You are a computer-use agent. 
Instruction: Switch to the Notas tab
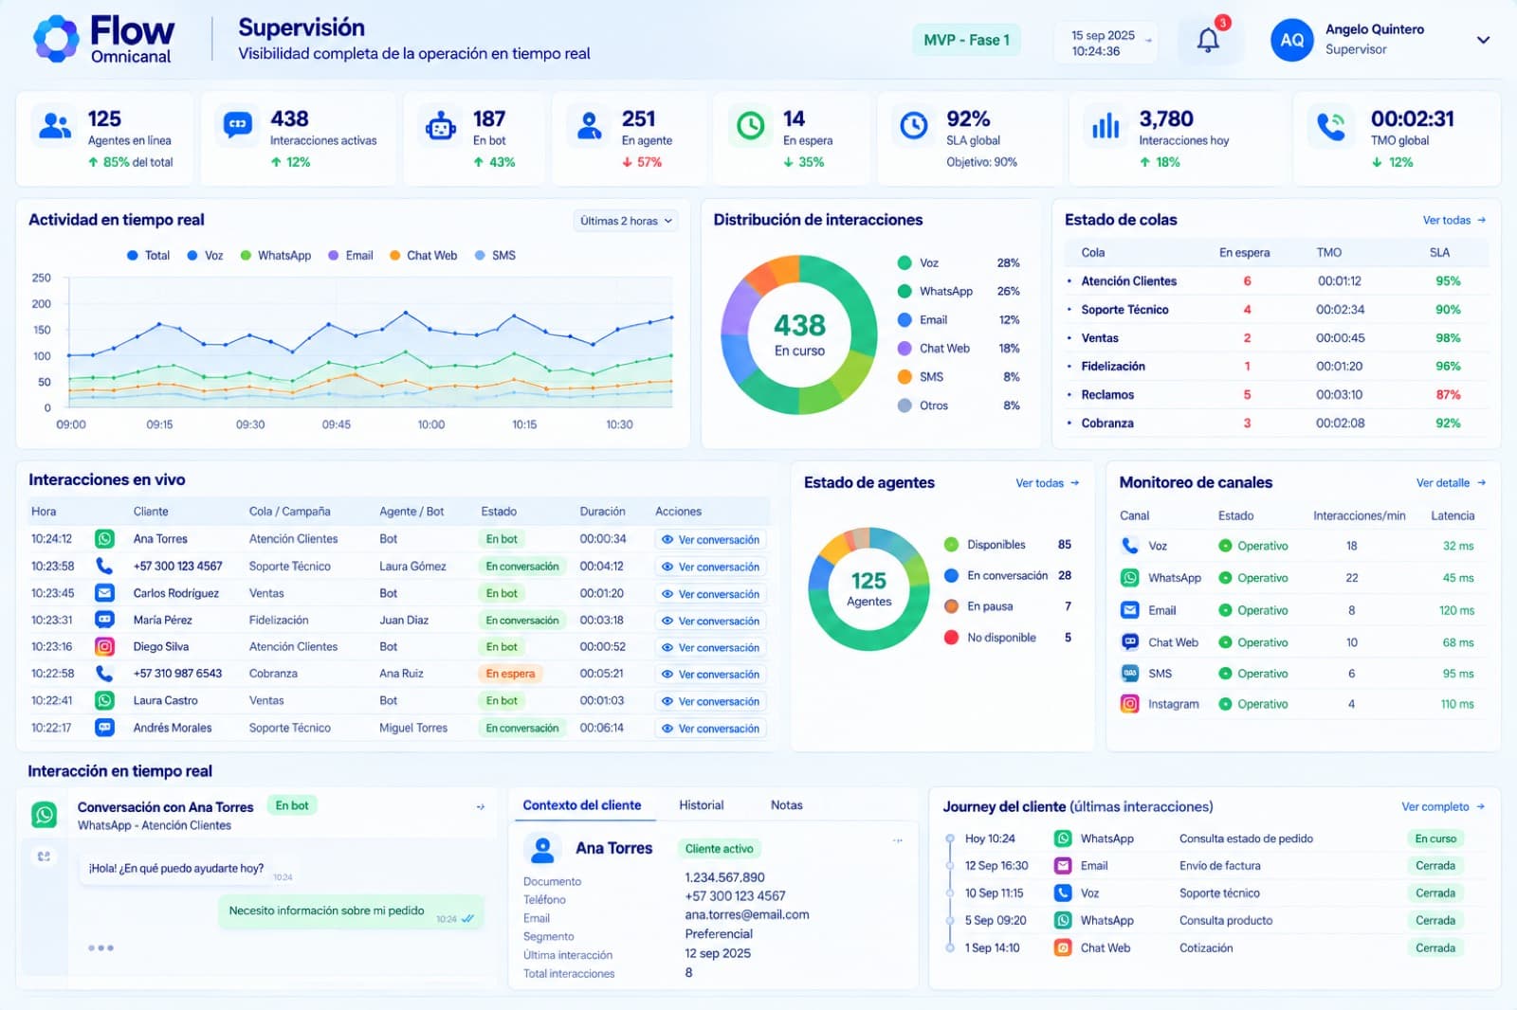coord(787,805)
